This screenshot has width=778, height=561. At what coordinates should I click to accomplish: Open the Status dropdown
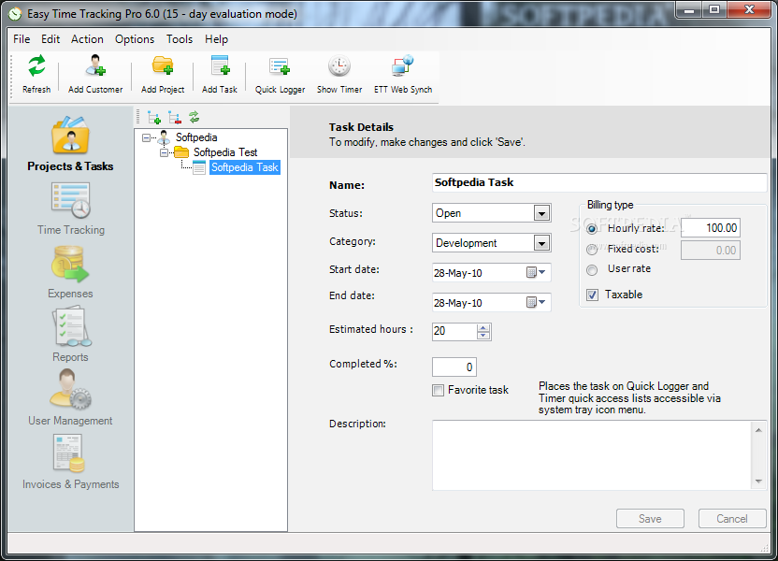tap(541, 214)
